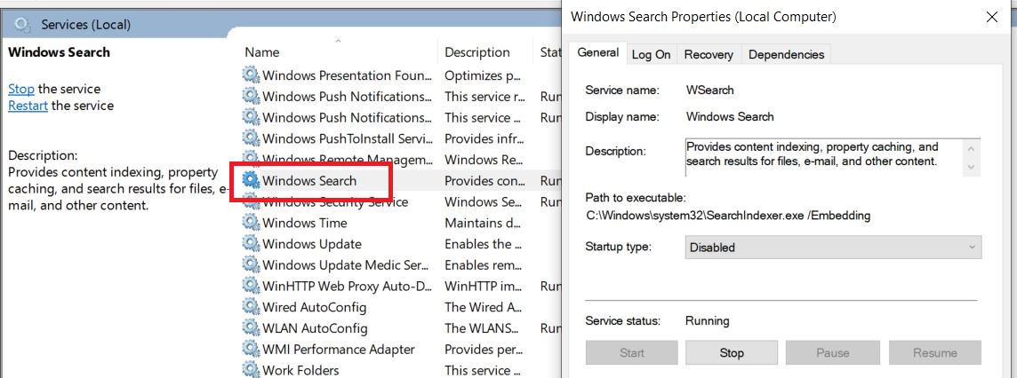Click the Stop the service link
This screenshot has width=1017, height=378.
click(x=21, y=89)
